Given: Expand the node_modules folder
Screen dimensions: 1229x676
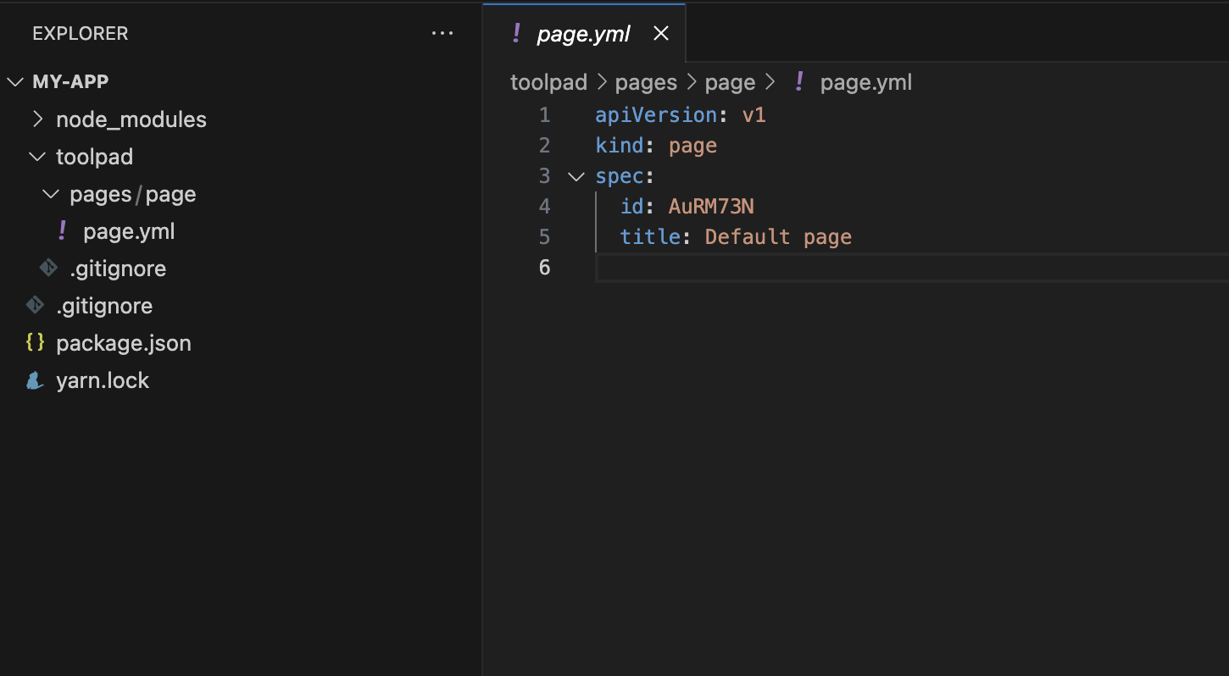Looking at the screenshot, I should click(37, 119).
